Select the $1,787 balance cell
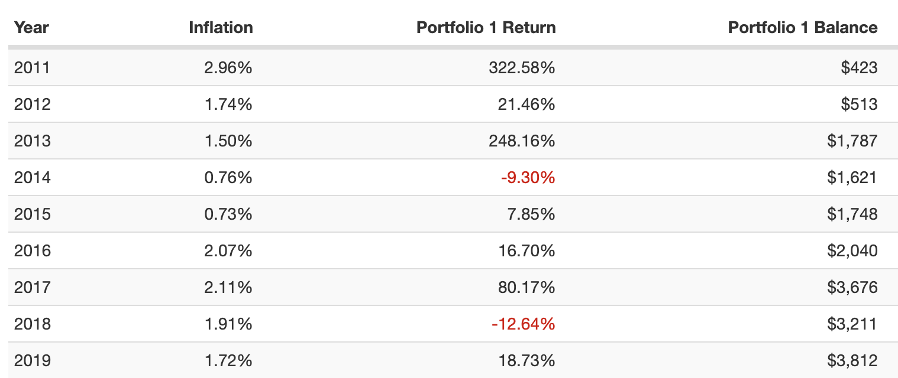898x378 pixels. click(x=852, y=141)
